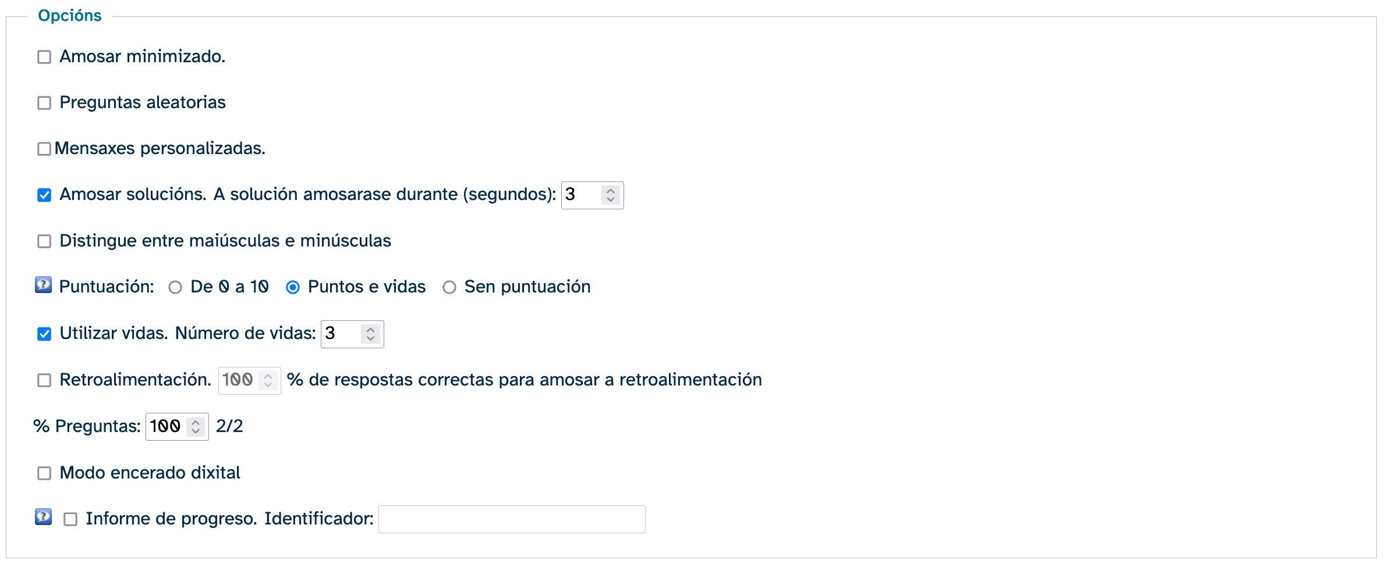Uncheck Amosar solucións
The height and width of the screenshot is (564, 1385).
point(43,195)
